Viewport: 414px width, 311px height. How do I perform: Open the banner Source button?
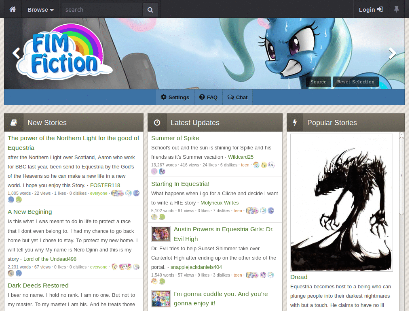319,82
